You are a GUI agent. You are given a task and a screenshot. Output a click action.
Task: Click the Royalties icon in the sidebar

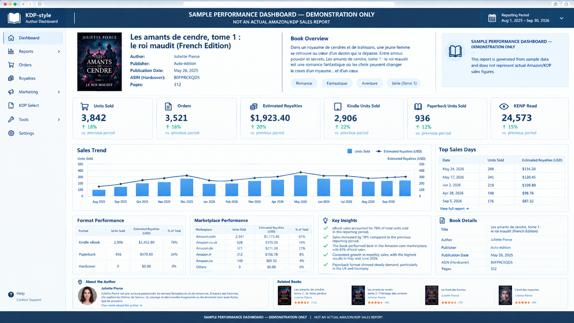coord(11,78)
